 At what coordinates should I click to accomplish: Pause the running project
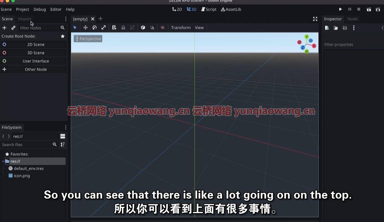(x=350, y=9)
